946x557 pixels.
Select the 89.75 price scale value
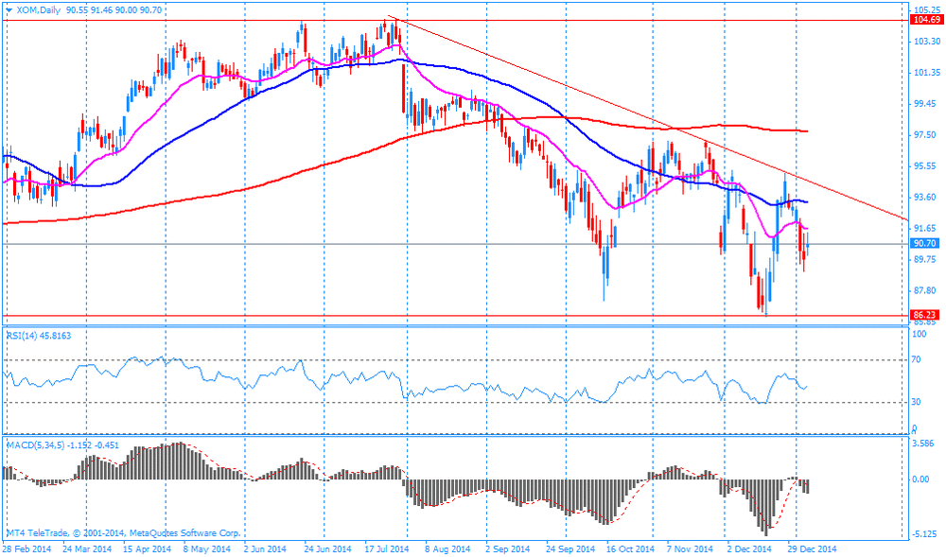[x=926, y=259]
